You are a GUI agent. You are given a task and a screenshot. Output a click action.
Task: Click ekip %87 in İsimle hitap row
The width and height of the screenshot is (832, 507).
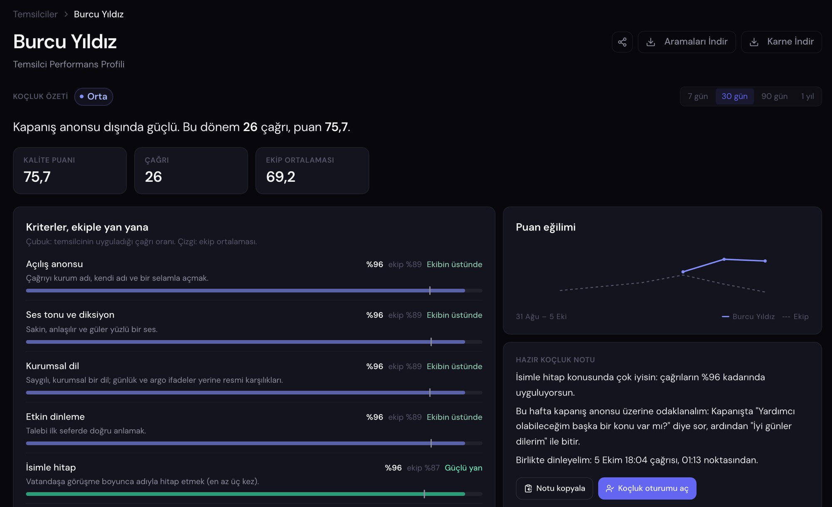click(x=423, y=468)
